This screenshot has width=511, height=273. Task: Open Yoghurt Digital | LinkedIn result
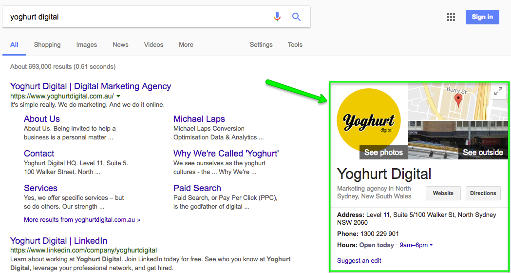tap(58, 241)
